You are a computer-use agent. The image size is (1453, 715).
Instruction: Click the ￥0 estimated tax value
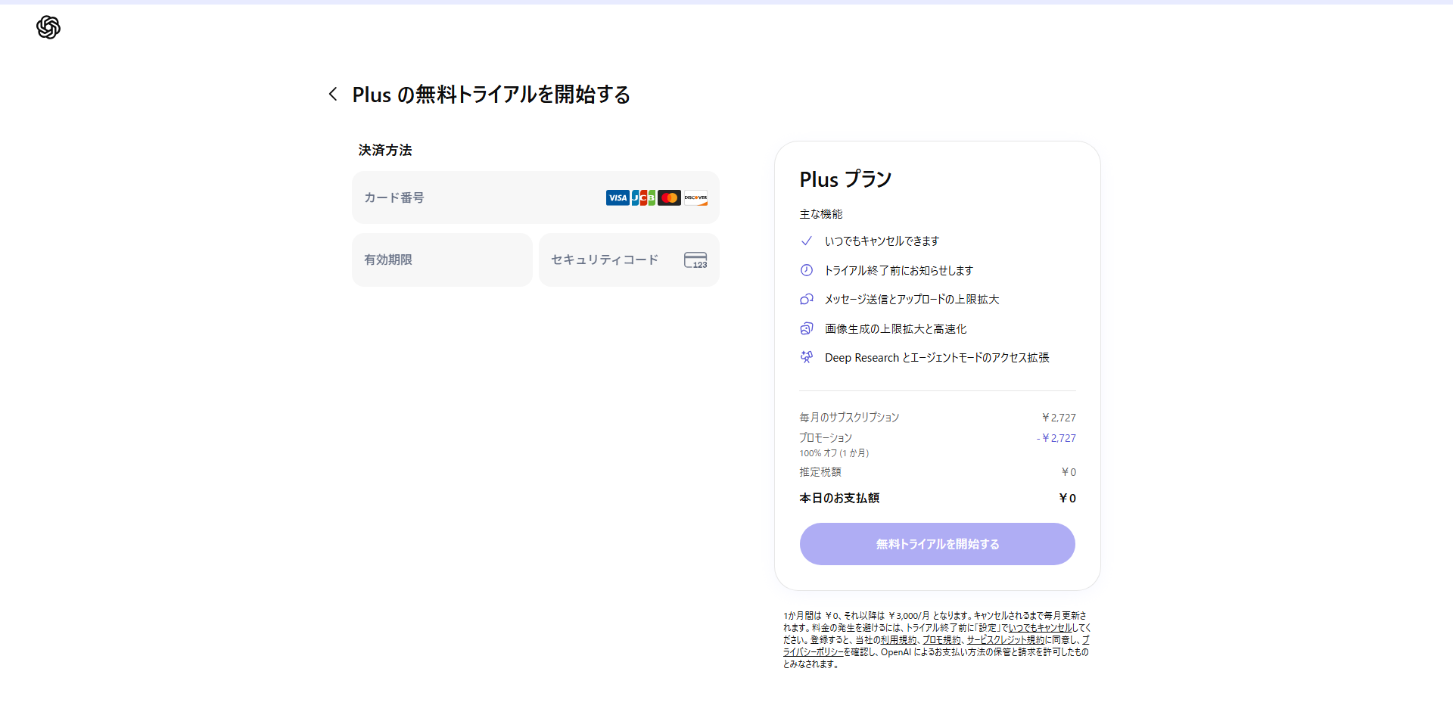pos(1068,471)
